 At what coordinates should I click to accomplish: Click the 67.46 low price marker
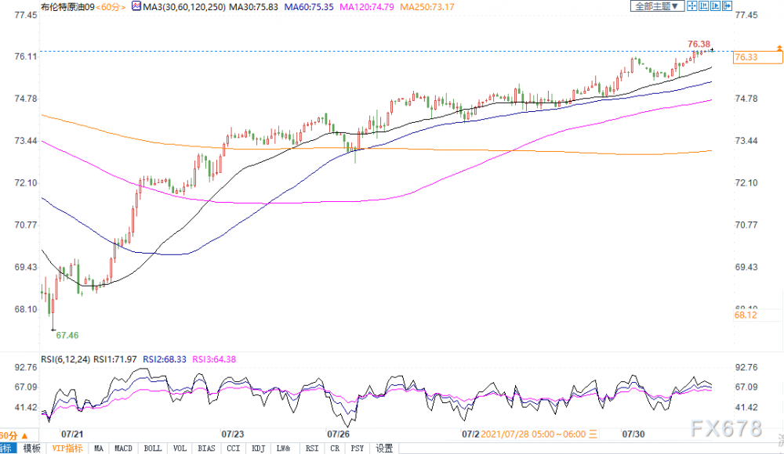coord(67,335)
